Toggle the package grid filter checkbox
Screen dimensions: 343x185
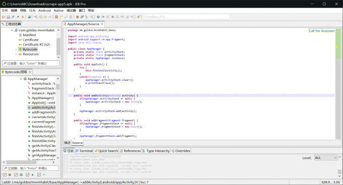(5, 175)
